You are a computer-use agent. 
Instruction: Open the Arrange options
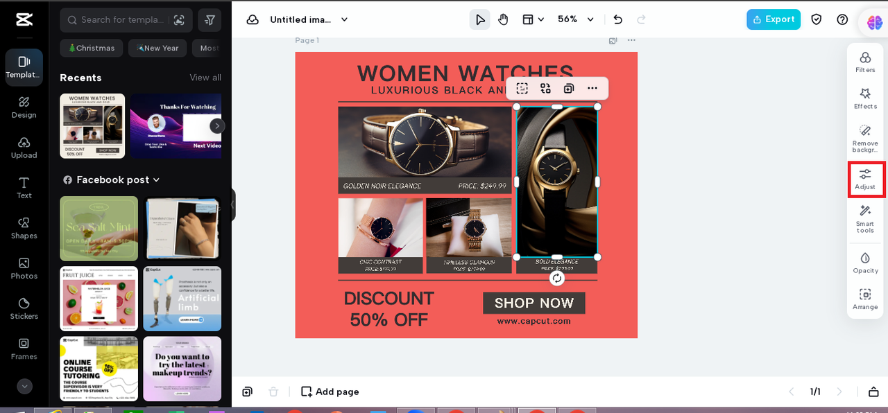pyautogui.click(x=865, y=299)
